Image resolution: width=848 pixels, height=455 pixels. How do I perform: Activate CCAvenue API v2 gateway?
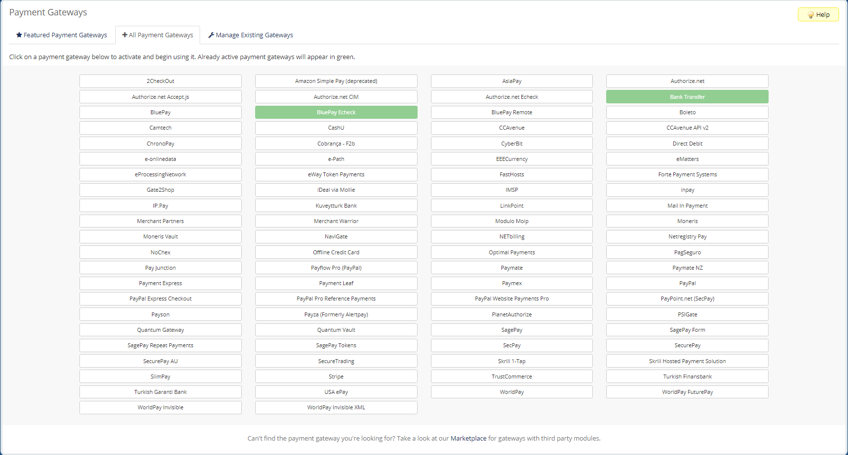click(687, 128)
